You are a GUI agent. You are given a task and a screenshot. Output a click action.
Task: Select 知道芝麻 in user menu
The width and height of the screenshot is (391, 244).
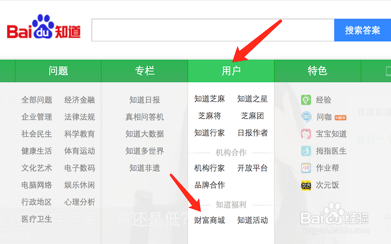click(210, 99)
